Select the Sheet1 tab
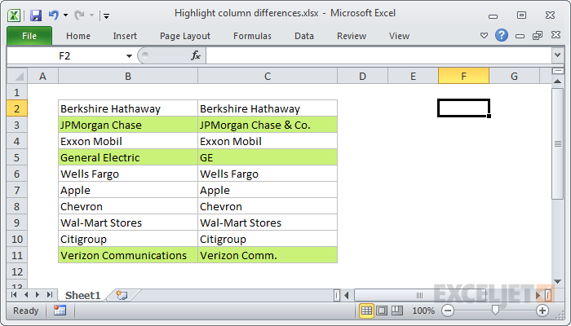Screen dimensions: 571x326 pos(82,295)
